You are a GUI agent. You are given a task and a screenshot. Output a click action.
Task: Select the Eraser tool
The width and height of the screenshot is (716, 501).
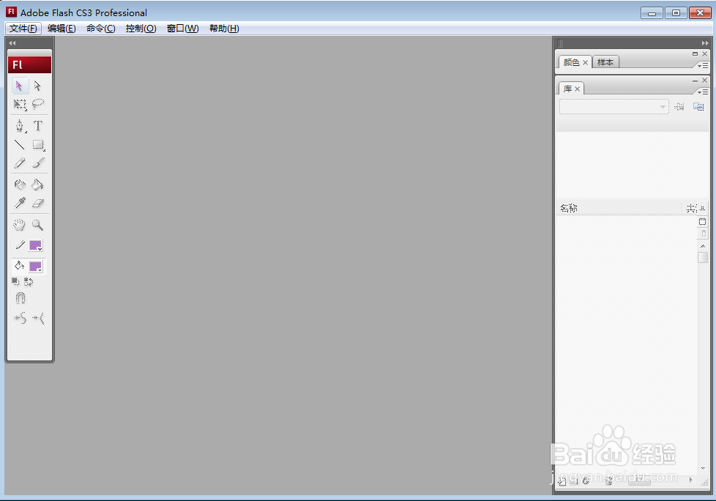tap(38, 203)
